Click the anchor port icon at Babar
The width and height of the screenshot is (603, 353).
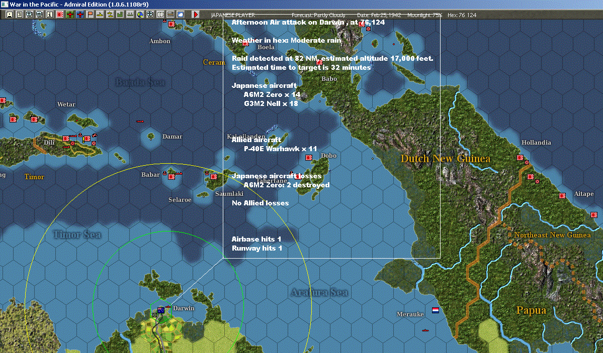click(164, 173)
